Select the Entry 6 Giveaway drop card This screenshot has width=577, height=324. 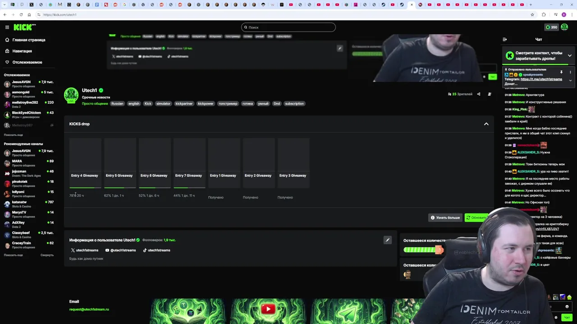click(x=154, y=163)
